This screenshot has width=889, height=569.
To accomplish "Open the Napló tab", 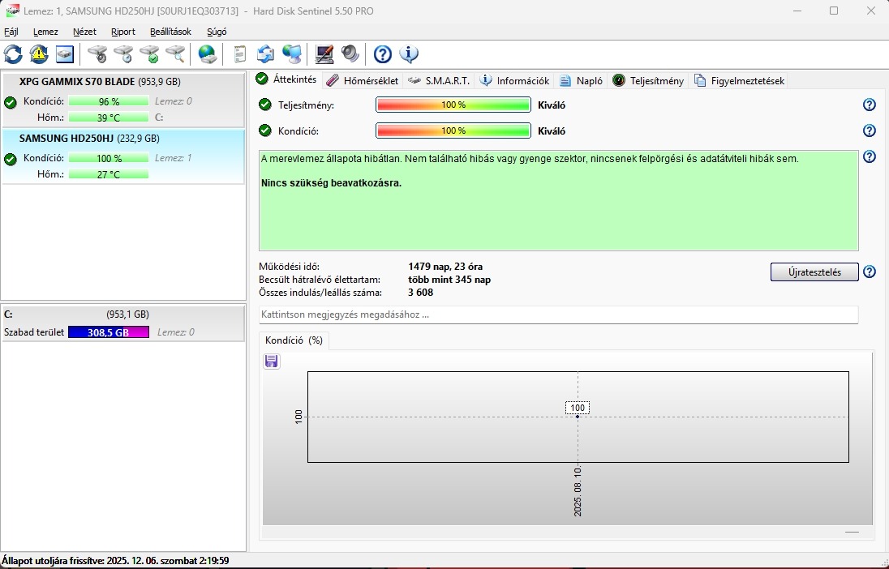I will coord(581,81).
